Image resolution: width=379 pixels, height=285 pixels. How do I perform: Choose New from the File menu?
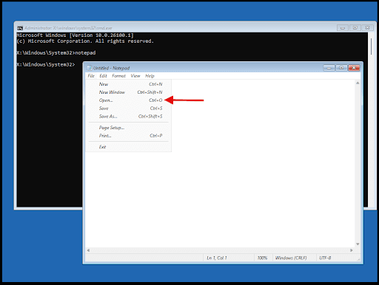[x=128, y=84]
